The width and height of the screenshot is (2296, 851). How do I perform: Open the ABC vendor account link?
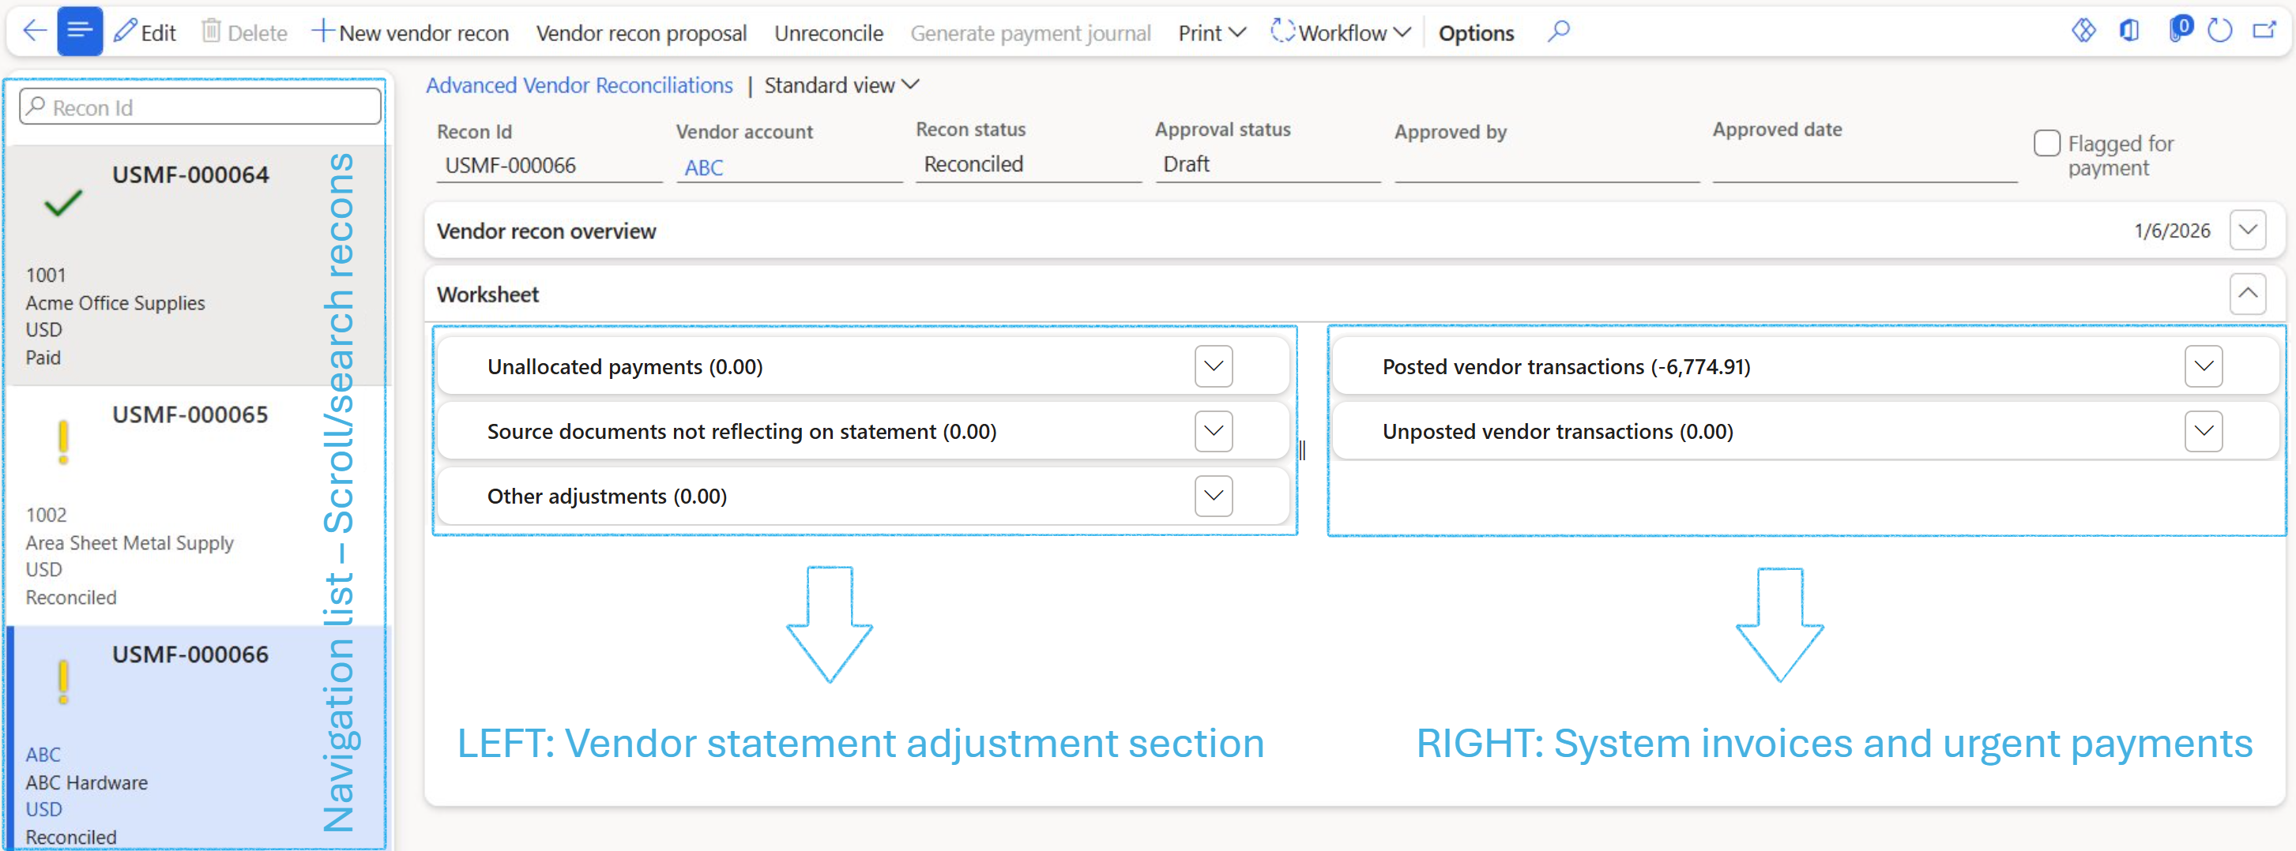pos(703,167)
